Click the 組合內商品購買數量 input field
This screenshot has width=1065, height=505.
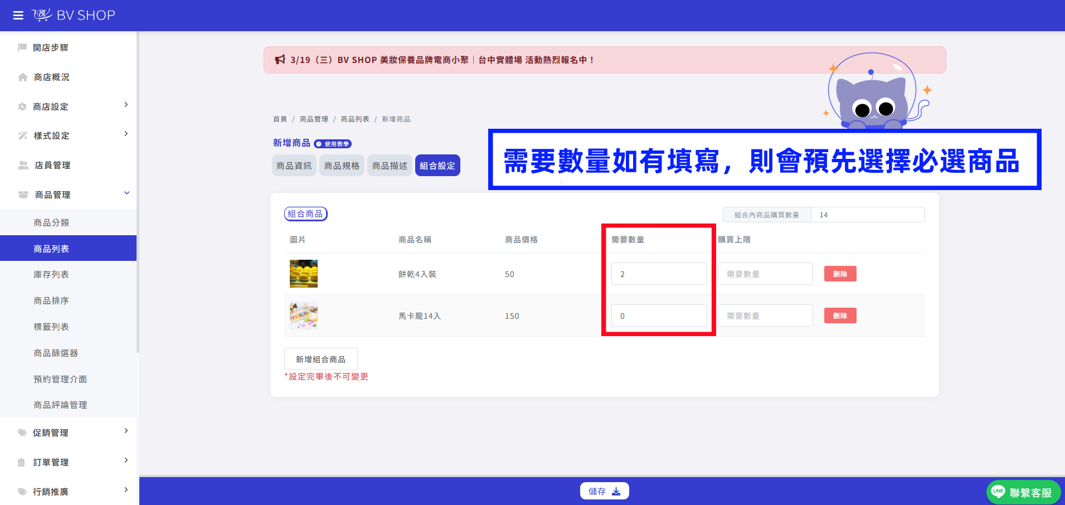point(868,215)
